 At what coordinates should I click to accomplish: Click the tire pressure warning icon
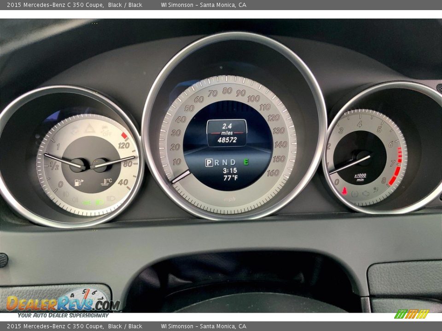355,194
